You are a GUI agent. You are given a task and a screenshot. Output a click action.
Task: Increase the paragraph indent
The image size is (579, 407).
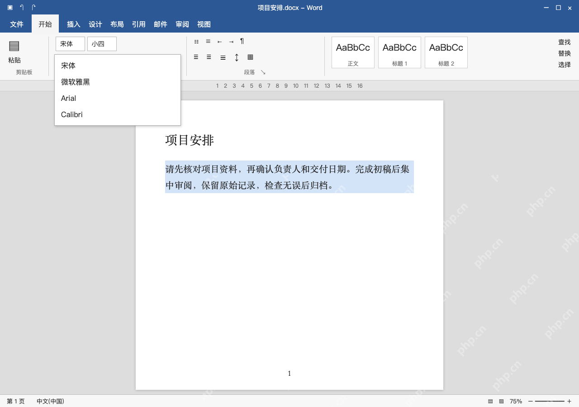click(231, 42)
